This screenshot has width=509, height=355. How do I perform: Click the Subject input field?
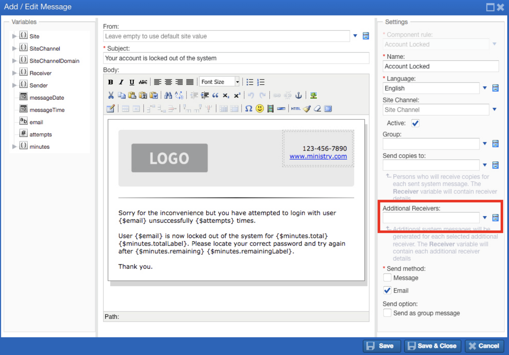236,58
